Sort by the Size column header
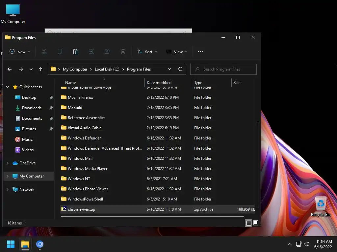This screenshot has width=337, height=252. [237, 82]
